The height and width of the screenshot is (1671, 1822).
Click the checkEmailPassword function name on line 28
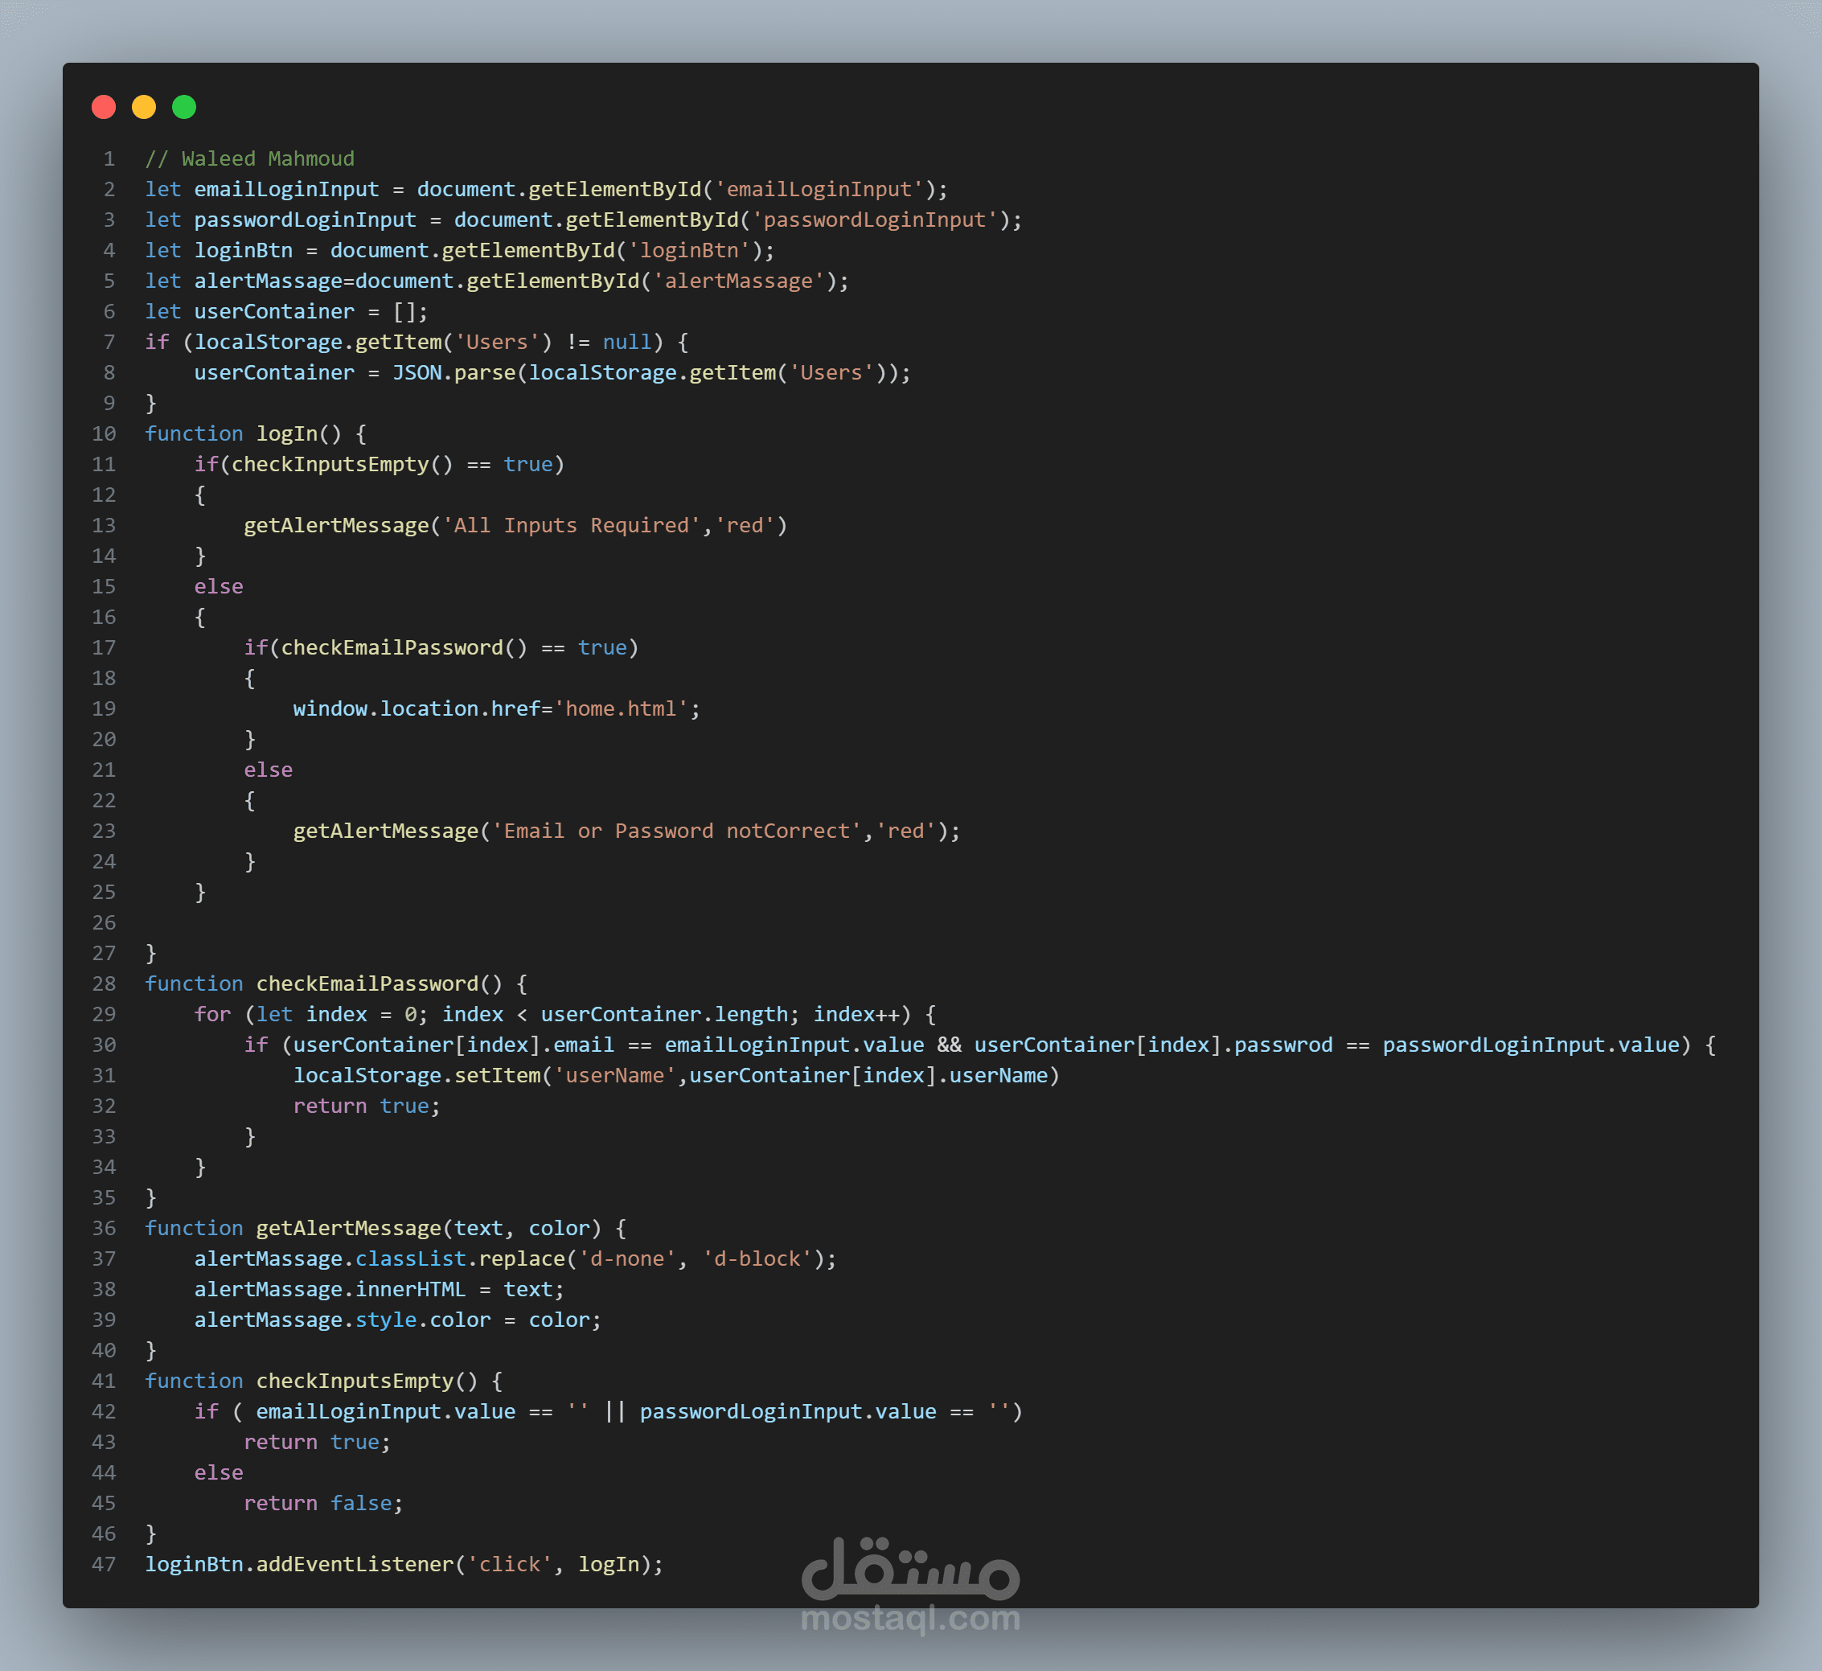pyautogui.click(x=367, y=983)
